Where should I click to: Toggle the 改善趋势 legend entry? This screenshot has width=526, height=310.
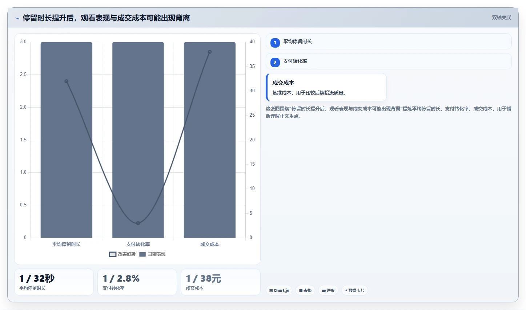[x=122, y=254]
